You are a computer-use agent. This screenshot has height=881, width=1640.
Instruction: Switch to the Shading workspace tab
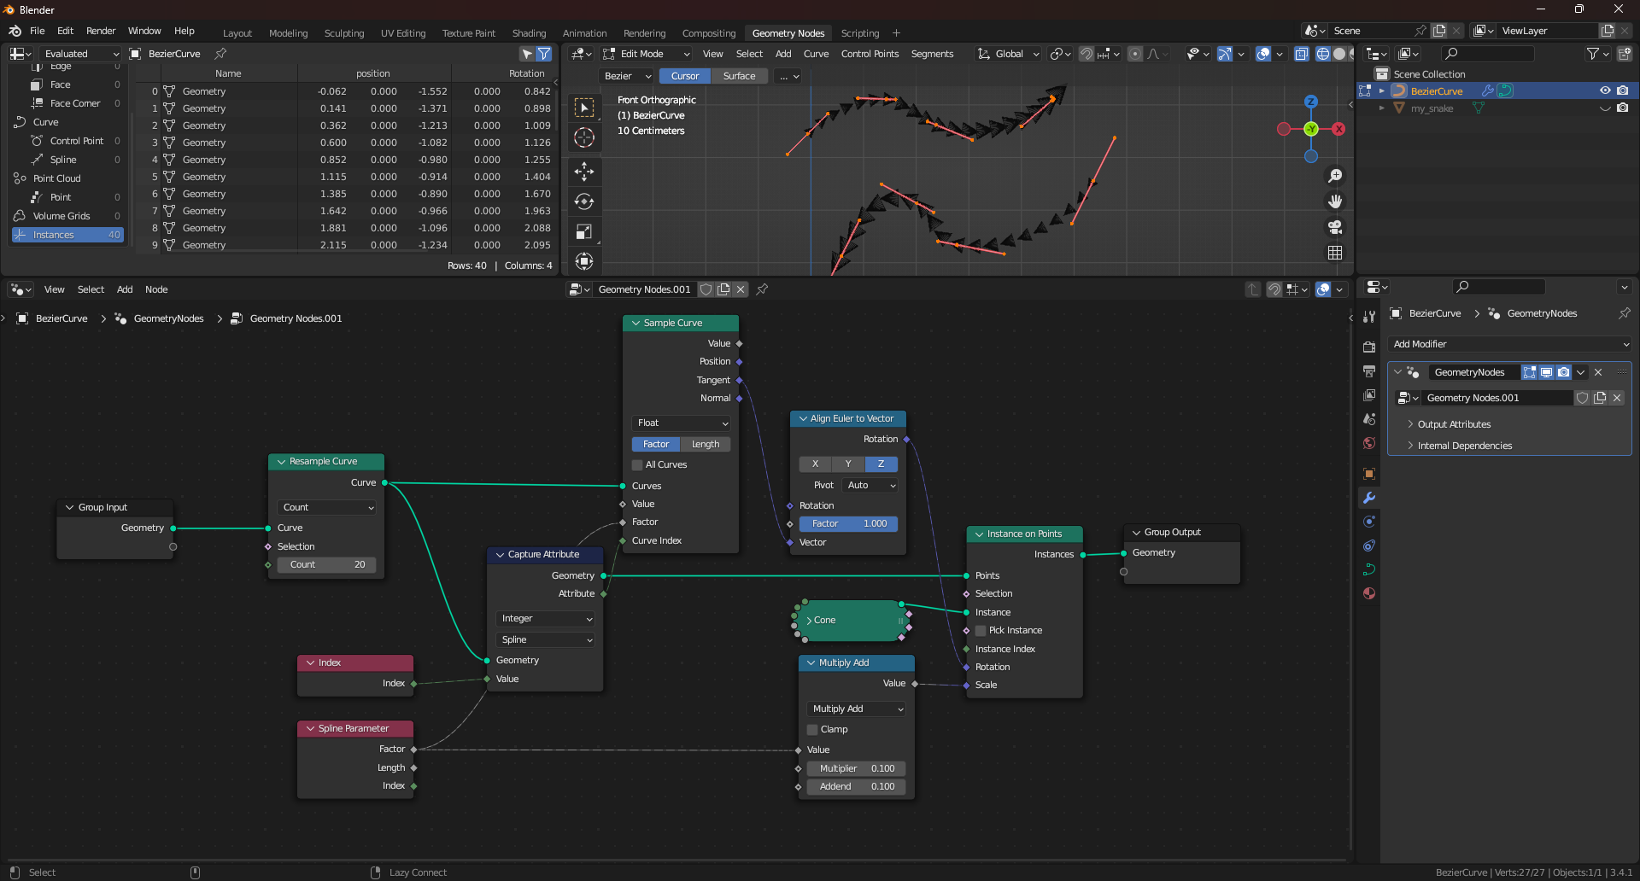click(x=529, y=33)
